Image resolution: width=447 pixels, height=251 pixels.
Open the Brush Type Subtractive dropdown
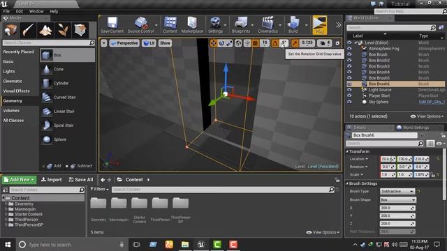[x=397, y=192]
